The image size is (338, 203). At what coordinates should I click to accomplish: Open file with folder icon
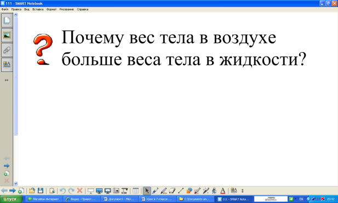(x=32, y=191)
